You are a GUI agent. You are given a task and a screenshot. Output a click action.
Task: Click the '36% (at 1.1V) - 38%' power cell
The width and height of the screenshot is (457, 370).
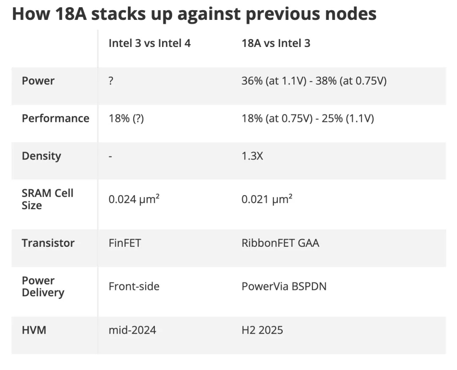[314, 81]
